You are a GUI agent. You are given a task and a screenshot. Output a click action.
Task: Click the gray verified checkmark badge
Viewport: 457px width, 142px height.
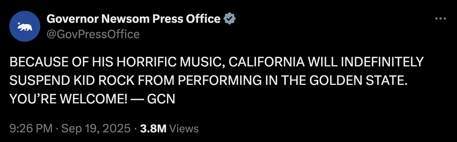230,19
